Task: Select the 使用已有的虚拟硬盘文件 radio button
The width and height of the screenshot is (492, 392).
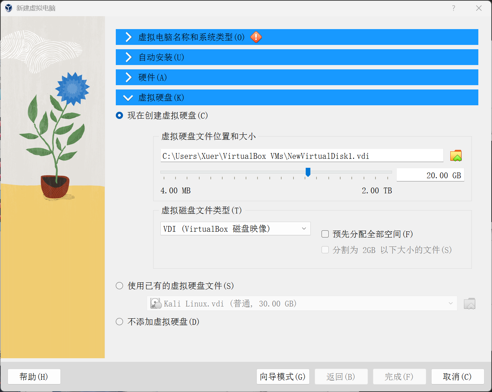Action: tap(119, 285)
